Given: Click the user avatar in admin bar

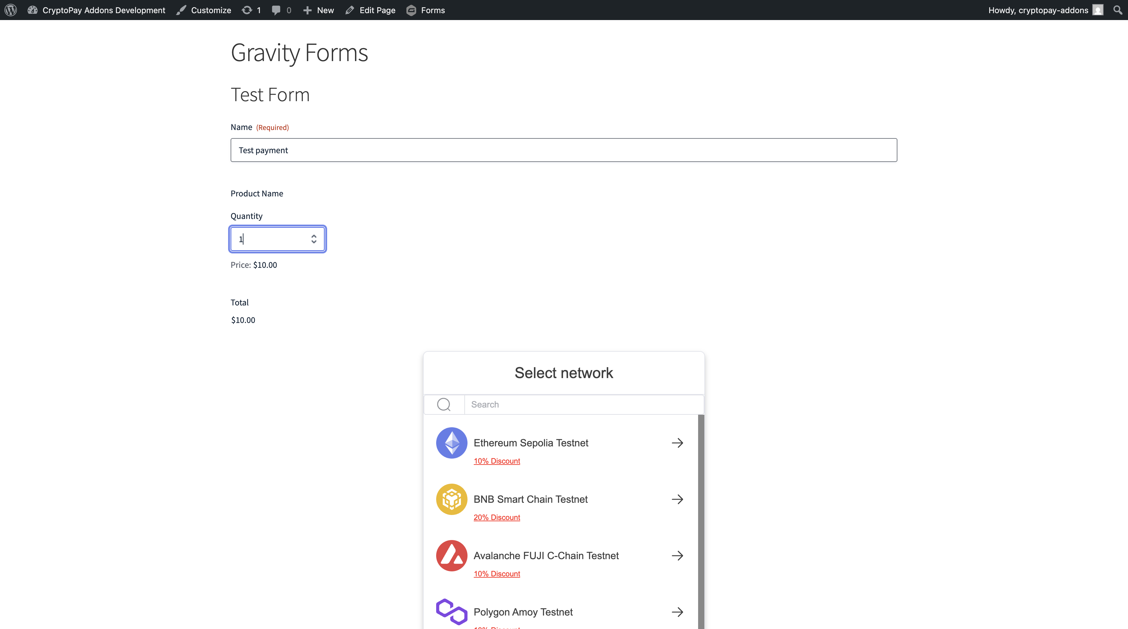Looking at the screenshot, I should click(1098, 10).
